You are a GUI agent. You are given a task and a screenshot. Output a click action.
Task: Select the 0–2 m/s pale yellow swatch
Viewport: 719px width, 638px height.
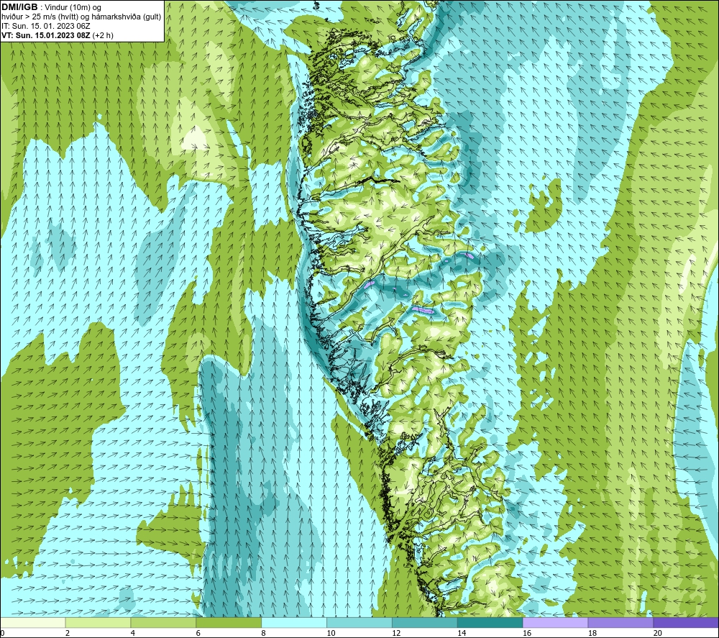pos(33,622)
